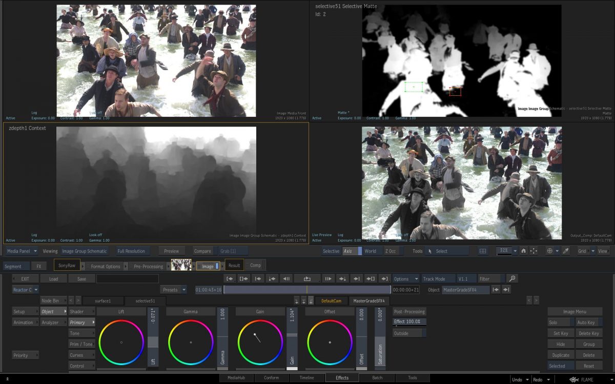This screenshot has height=384, width=615.
Task: Click the home view reset icon
Action: click(523, 251)
